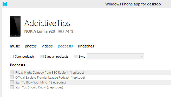This screenshot has width=171, height=97.
Task: Toggle the Sync checkbox beside the dropdown
Action: coord(76,56)
